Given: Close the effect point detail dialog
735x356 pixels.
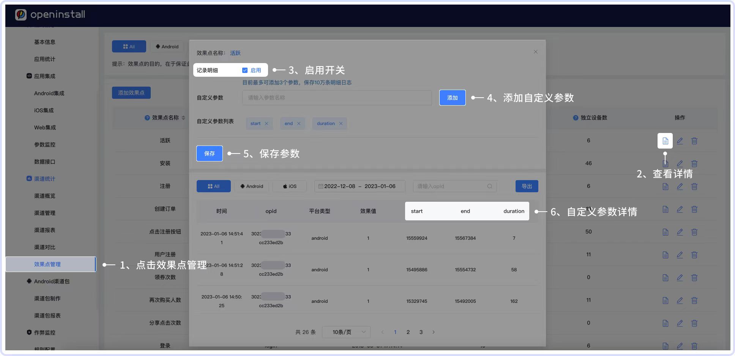Looking at the screenshot, I should coord(536,52).
